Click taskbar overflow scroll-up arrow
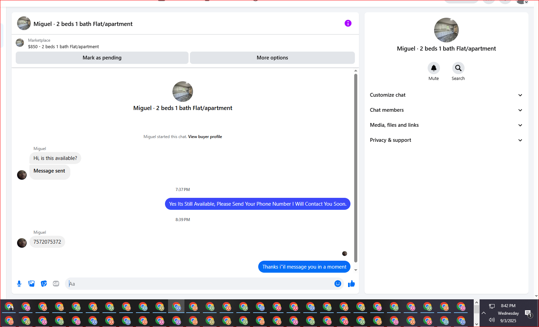 point(476,302)
